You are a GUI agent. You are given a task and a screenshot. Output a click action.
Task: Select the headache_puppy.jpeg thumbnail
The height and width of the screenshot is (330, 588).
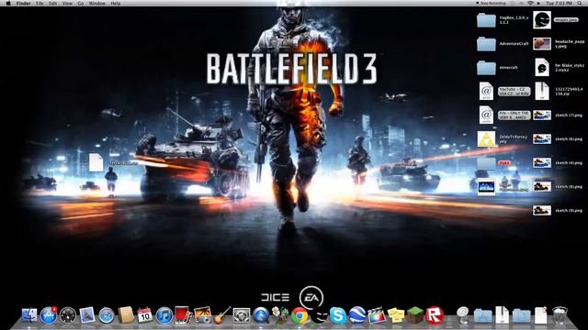point(542,44)
